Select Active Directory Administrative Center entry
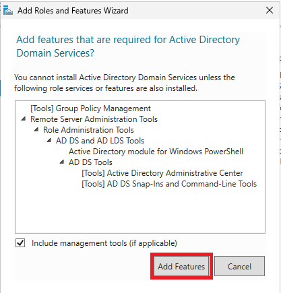This screenshot has height=293, width=281. [x=162, y=173]
